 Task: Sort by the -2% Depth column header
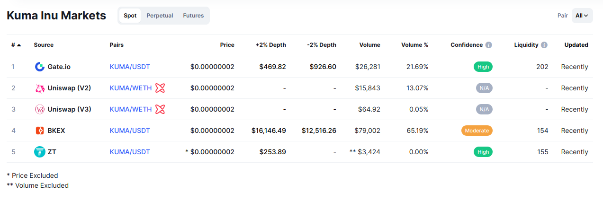click(x=322, y=45)
